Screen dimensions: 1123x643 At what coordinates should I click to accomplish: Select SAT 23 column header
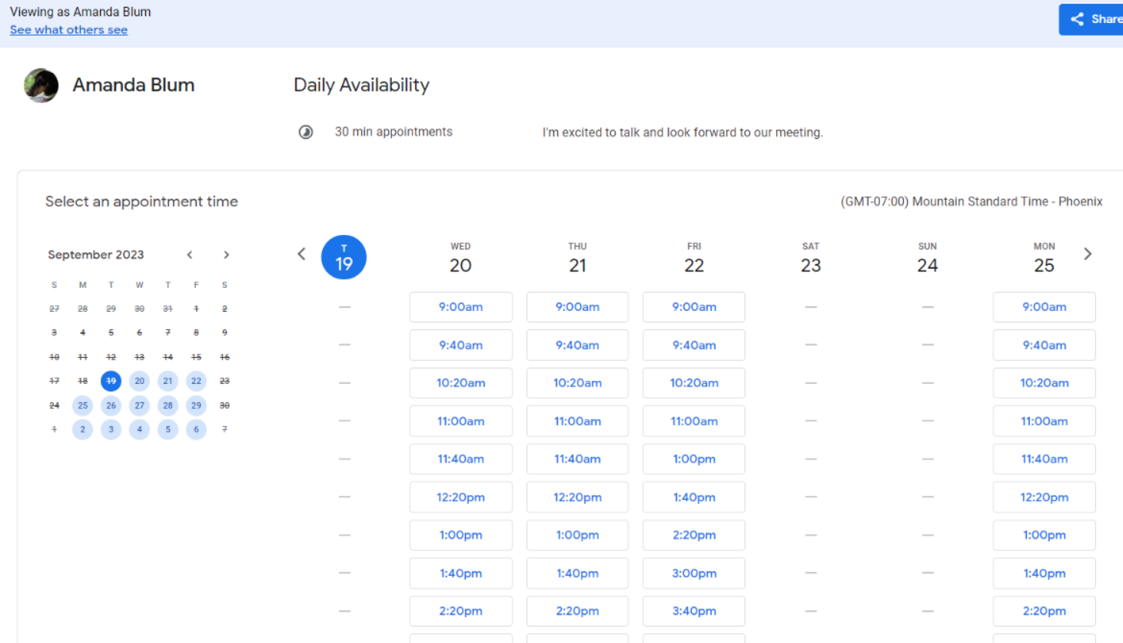tap(811, 258)
